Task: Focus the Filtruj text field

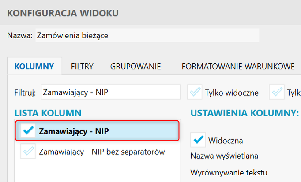Action: 110,92
